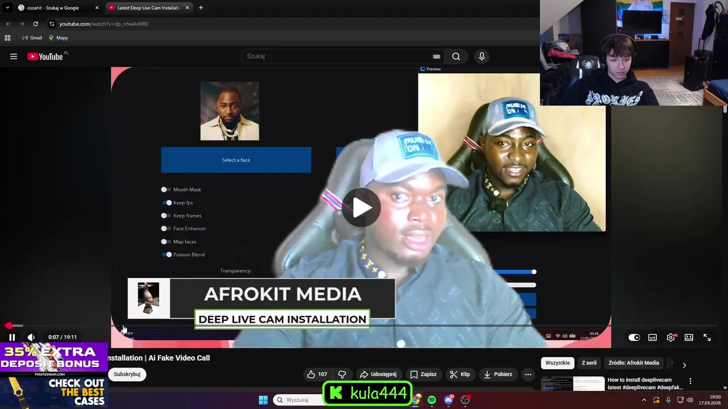Image resolution: width=728 pixels, height=409 pixels.
Task: Switch to theater mode view
Action: (x=689, y=337)
